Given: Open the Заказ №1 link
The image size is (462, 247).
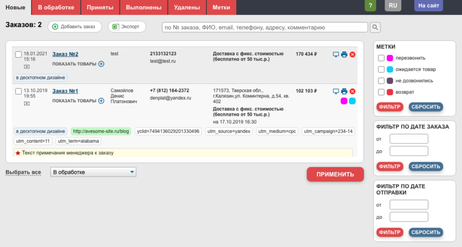Looking at the screenshot, I should point(65,91).
